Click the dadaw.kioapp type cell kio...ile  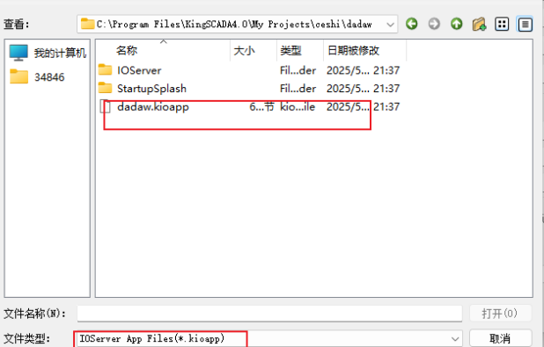(298, 106)
